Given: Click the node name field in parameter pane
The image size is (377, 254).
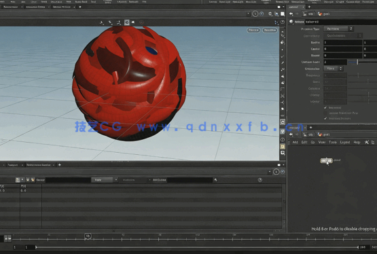Looking at the screenshot, I should point(341,22).
